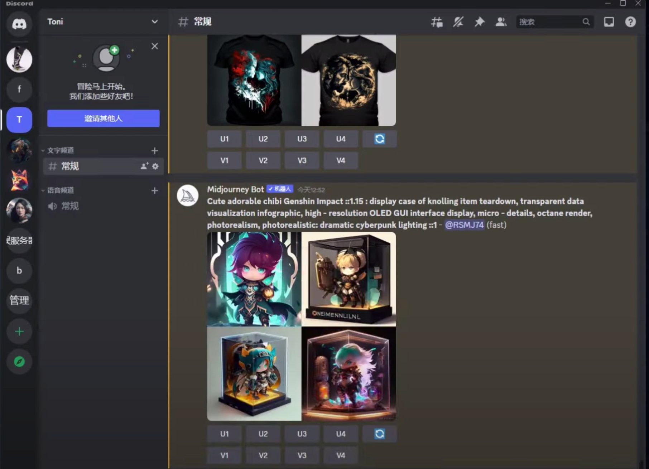
Task: Make variations V2 on t-shirt grid
Action: click(263, 160)
